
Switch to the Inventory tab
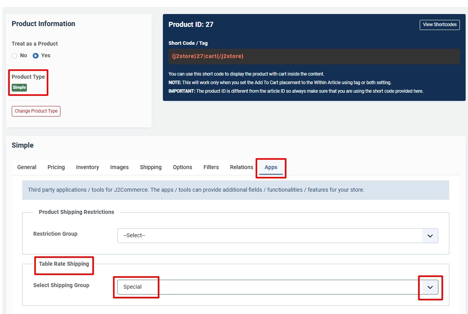[87, 167]
